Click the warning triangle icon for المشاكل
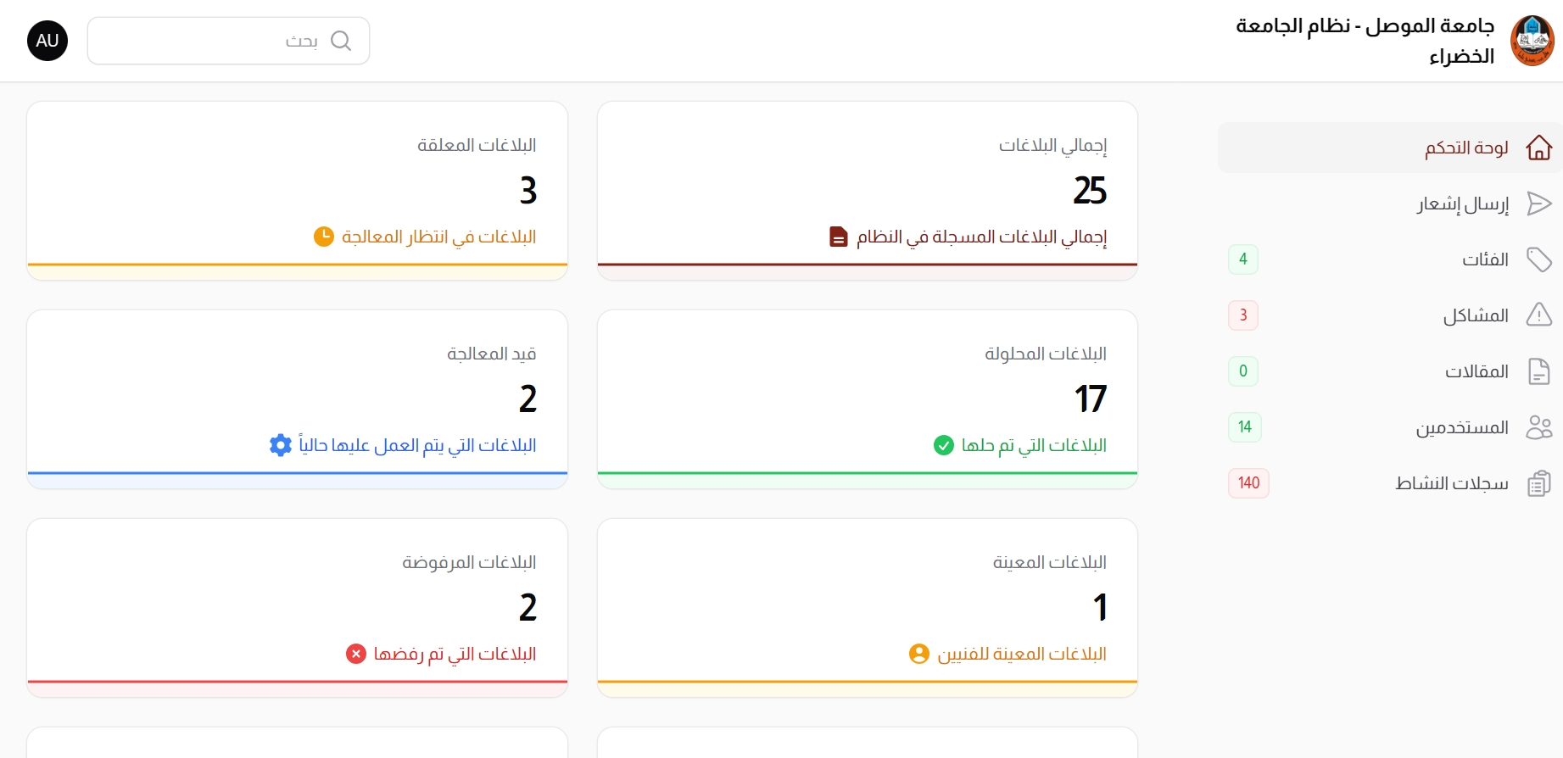Viewport: 1563px width, 758px height. pos(1539,315)
